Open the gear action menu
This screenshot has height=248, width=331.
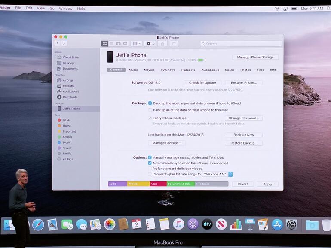tap(150, 44)
